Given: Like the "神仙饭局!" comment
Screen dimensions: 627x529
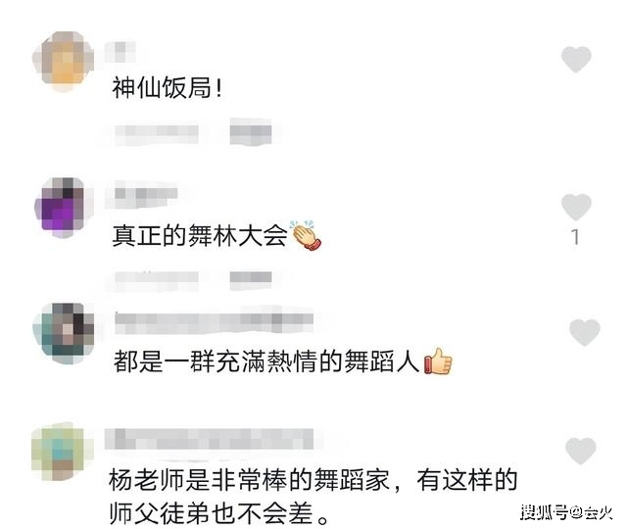Looking at the screenshot, I should 576,59.
